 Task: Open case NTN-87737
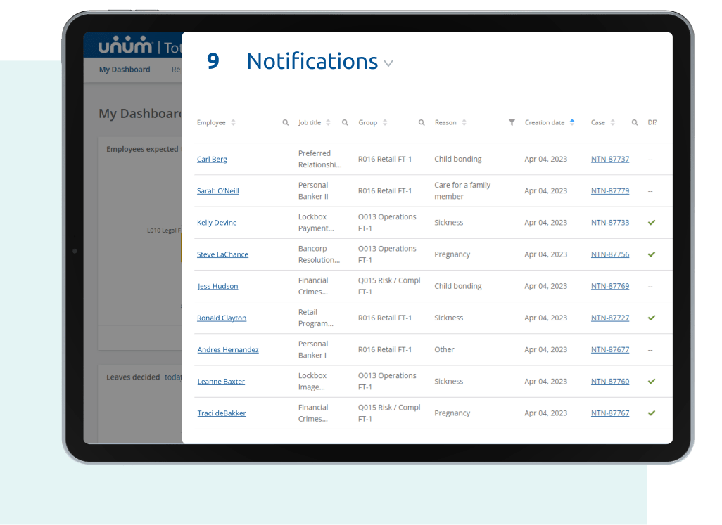(609, 159)
